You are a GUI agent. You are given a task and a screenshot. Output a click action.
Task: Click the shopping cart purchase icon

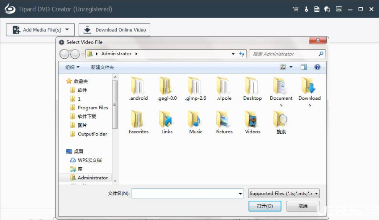point(295,9)
